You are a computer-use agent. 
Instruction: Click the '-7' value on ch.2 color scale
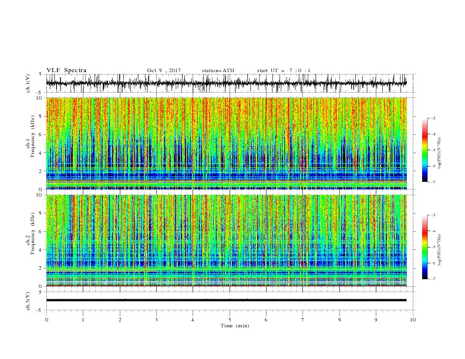[433, 279]
